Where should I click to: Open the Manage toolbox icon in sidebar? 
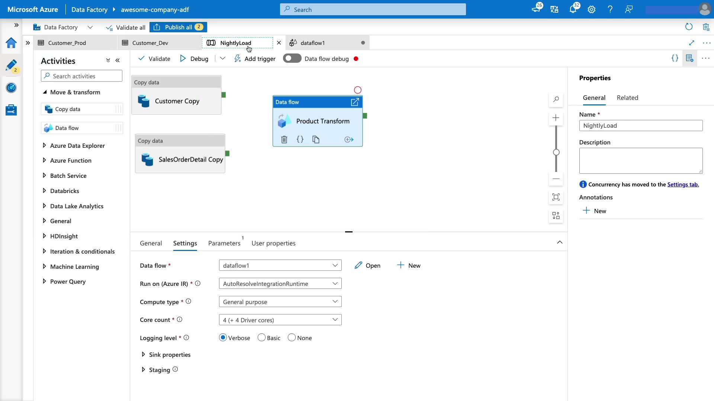pos(11,110)
